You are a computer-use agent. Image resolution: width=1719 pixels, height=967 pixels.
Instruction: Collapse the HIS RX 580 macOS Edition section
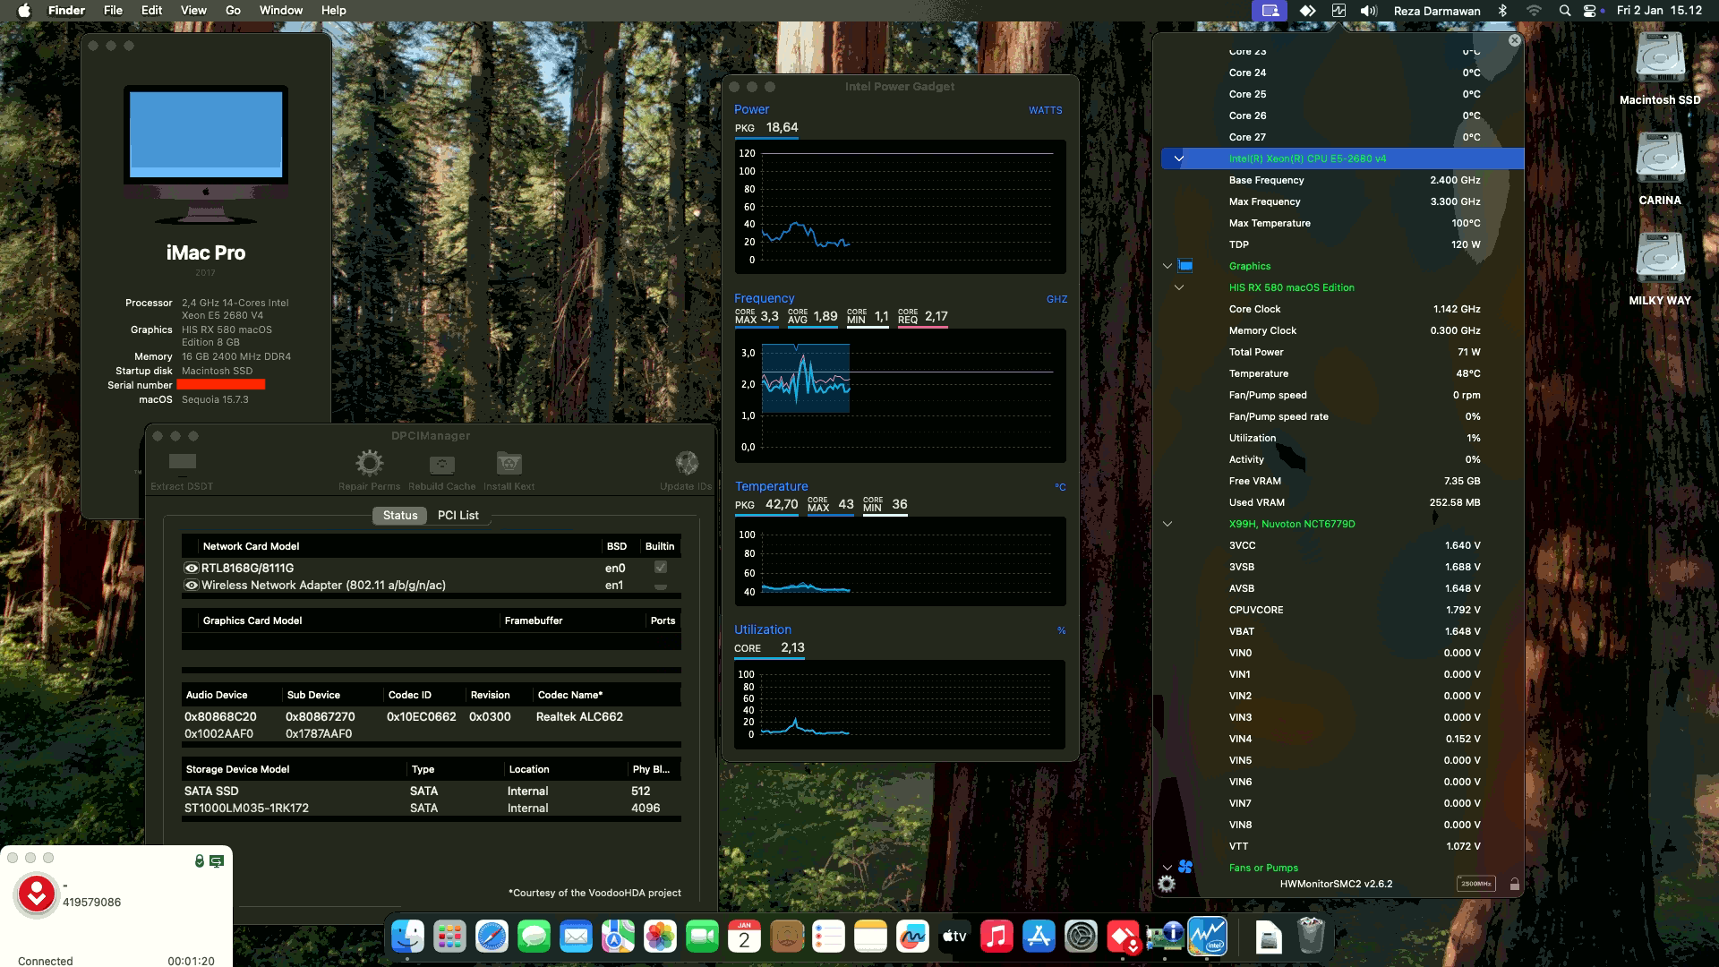(1179, 287)
